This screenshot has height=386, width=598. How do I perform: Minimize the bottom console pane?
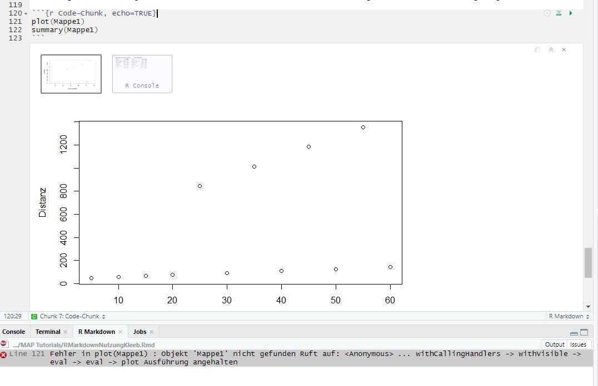(x=574, y=332)
